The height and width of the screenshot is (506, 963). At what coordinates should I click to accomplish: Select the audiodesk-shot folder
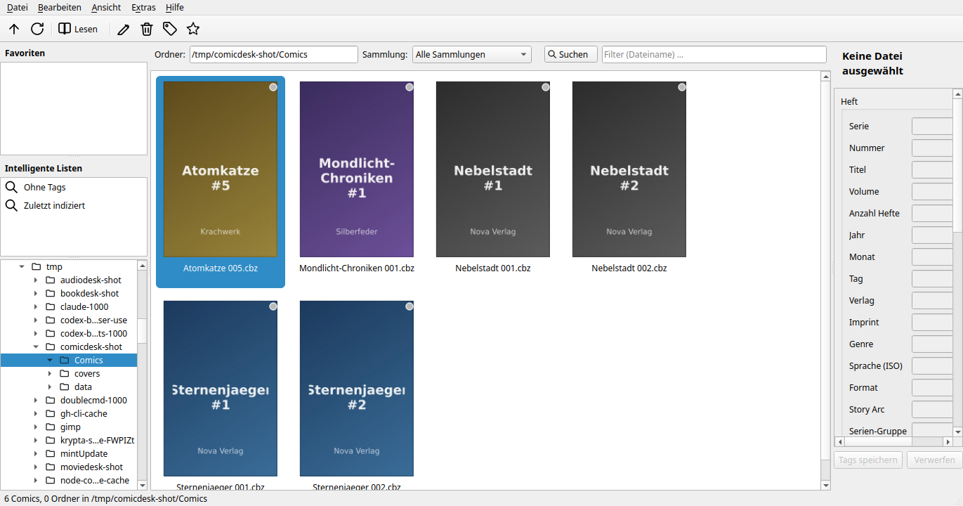point(91,280)
